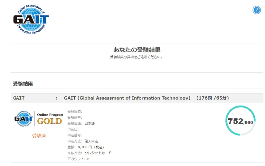Click the 金額 value 9,180 円 (税込)
The width and height of the screenshot is (265, 166).
[91, 147]
